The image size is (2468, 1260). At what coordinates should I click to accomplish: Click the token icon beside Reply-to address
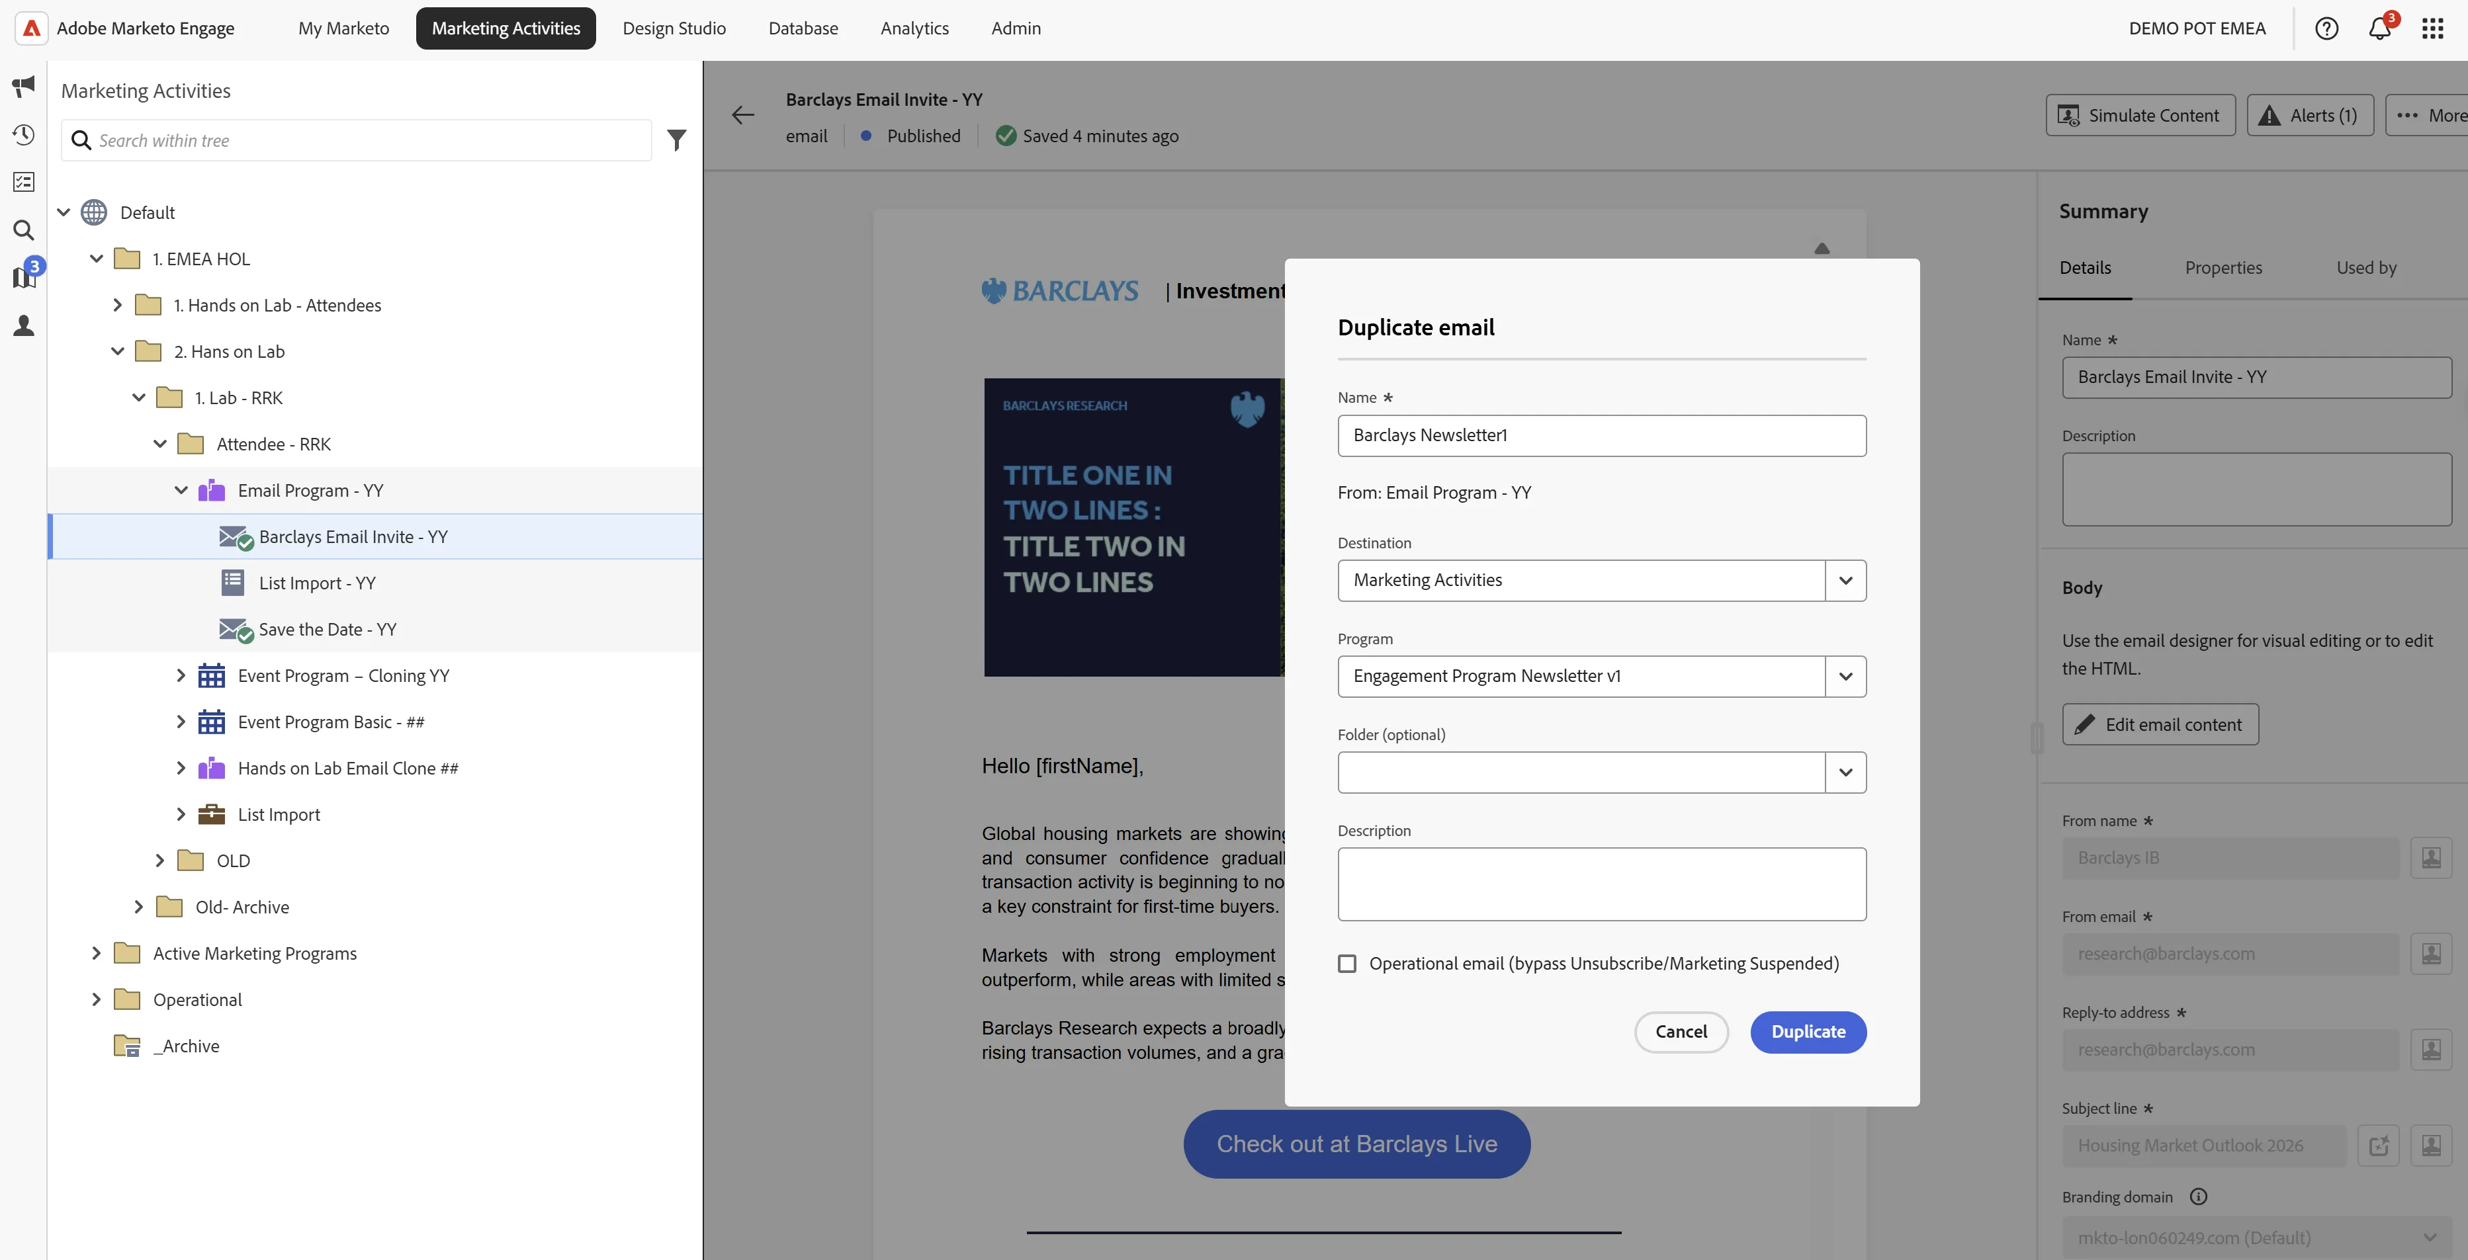(2432, 1050)
